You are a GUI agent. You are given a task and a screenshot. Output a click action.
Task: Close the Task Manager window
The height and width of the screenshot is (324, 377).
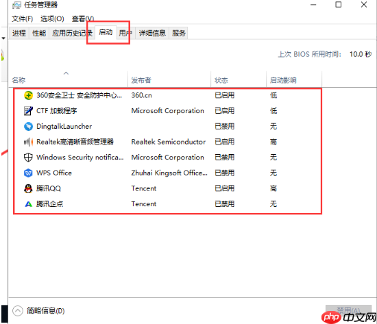(x=364, y=5)
